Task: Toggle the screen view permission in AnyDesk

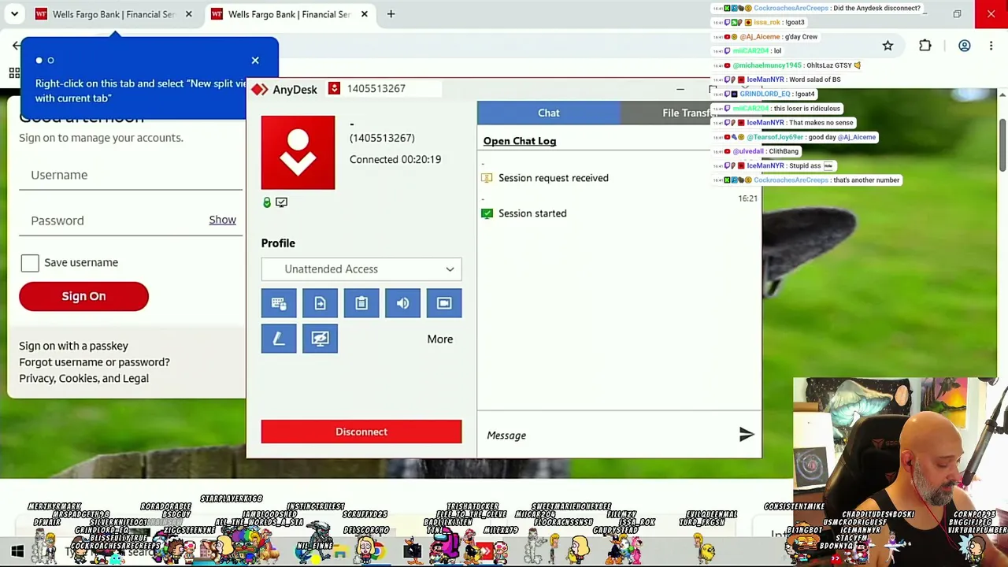Action: (444, 303)
